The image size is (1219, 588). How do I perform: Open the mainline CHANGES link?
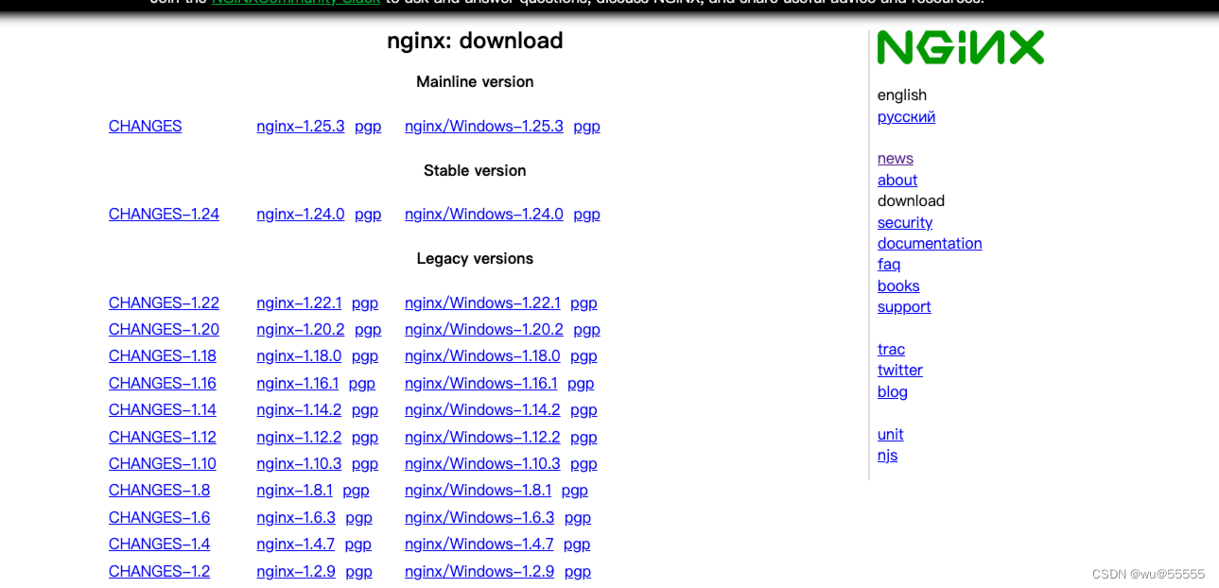(145, 126)
